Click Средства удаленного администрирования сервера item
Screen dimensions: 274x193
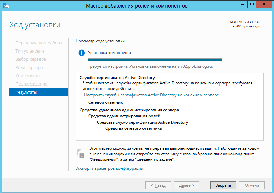129,110
